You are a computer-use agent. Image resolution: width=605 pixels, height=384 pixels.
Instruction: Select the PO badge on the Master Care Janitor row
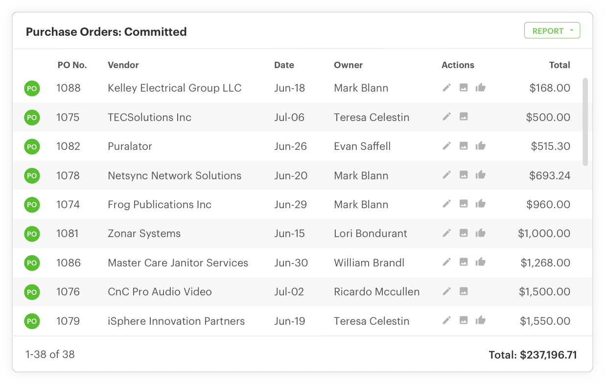(32, 263)
